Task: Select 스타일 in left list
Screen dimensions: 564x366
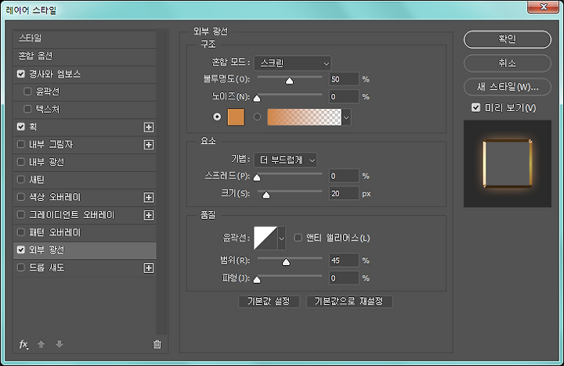Action: pos(85,38)
